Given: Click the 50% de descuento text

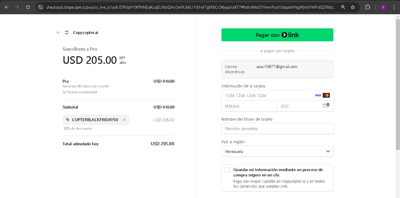Looking at the screenshot, I should [x=78, y=129].
